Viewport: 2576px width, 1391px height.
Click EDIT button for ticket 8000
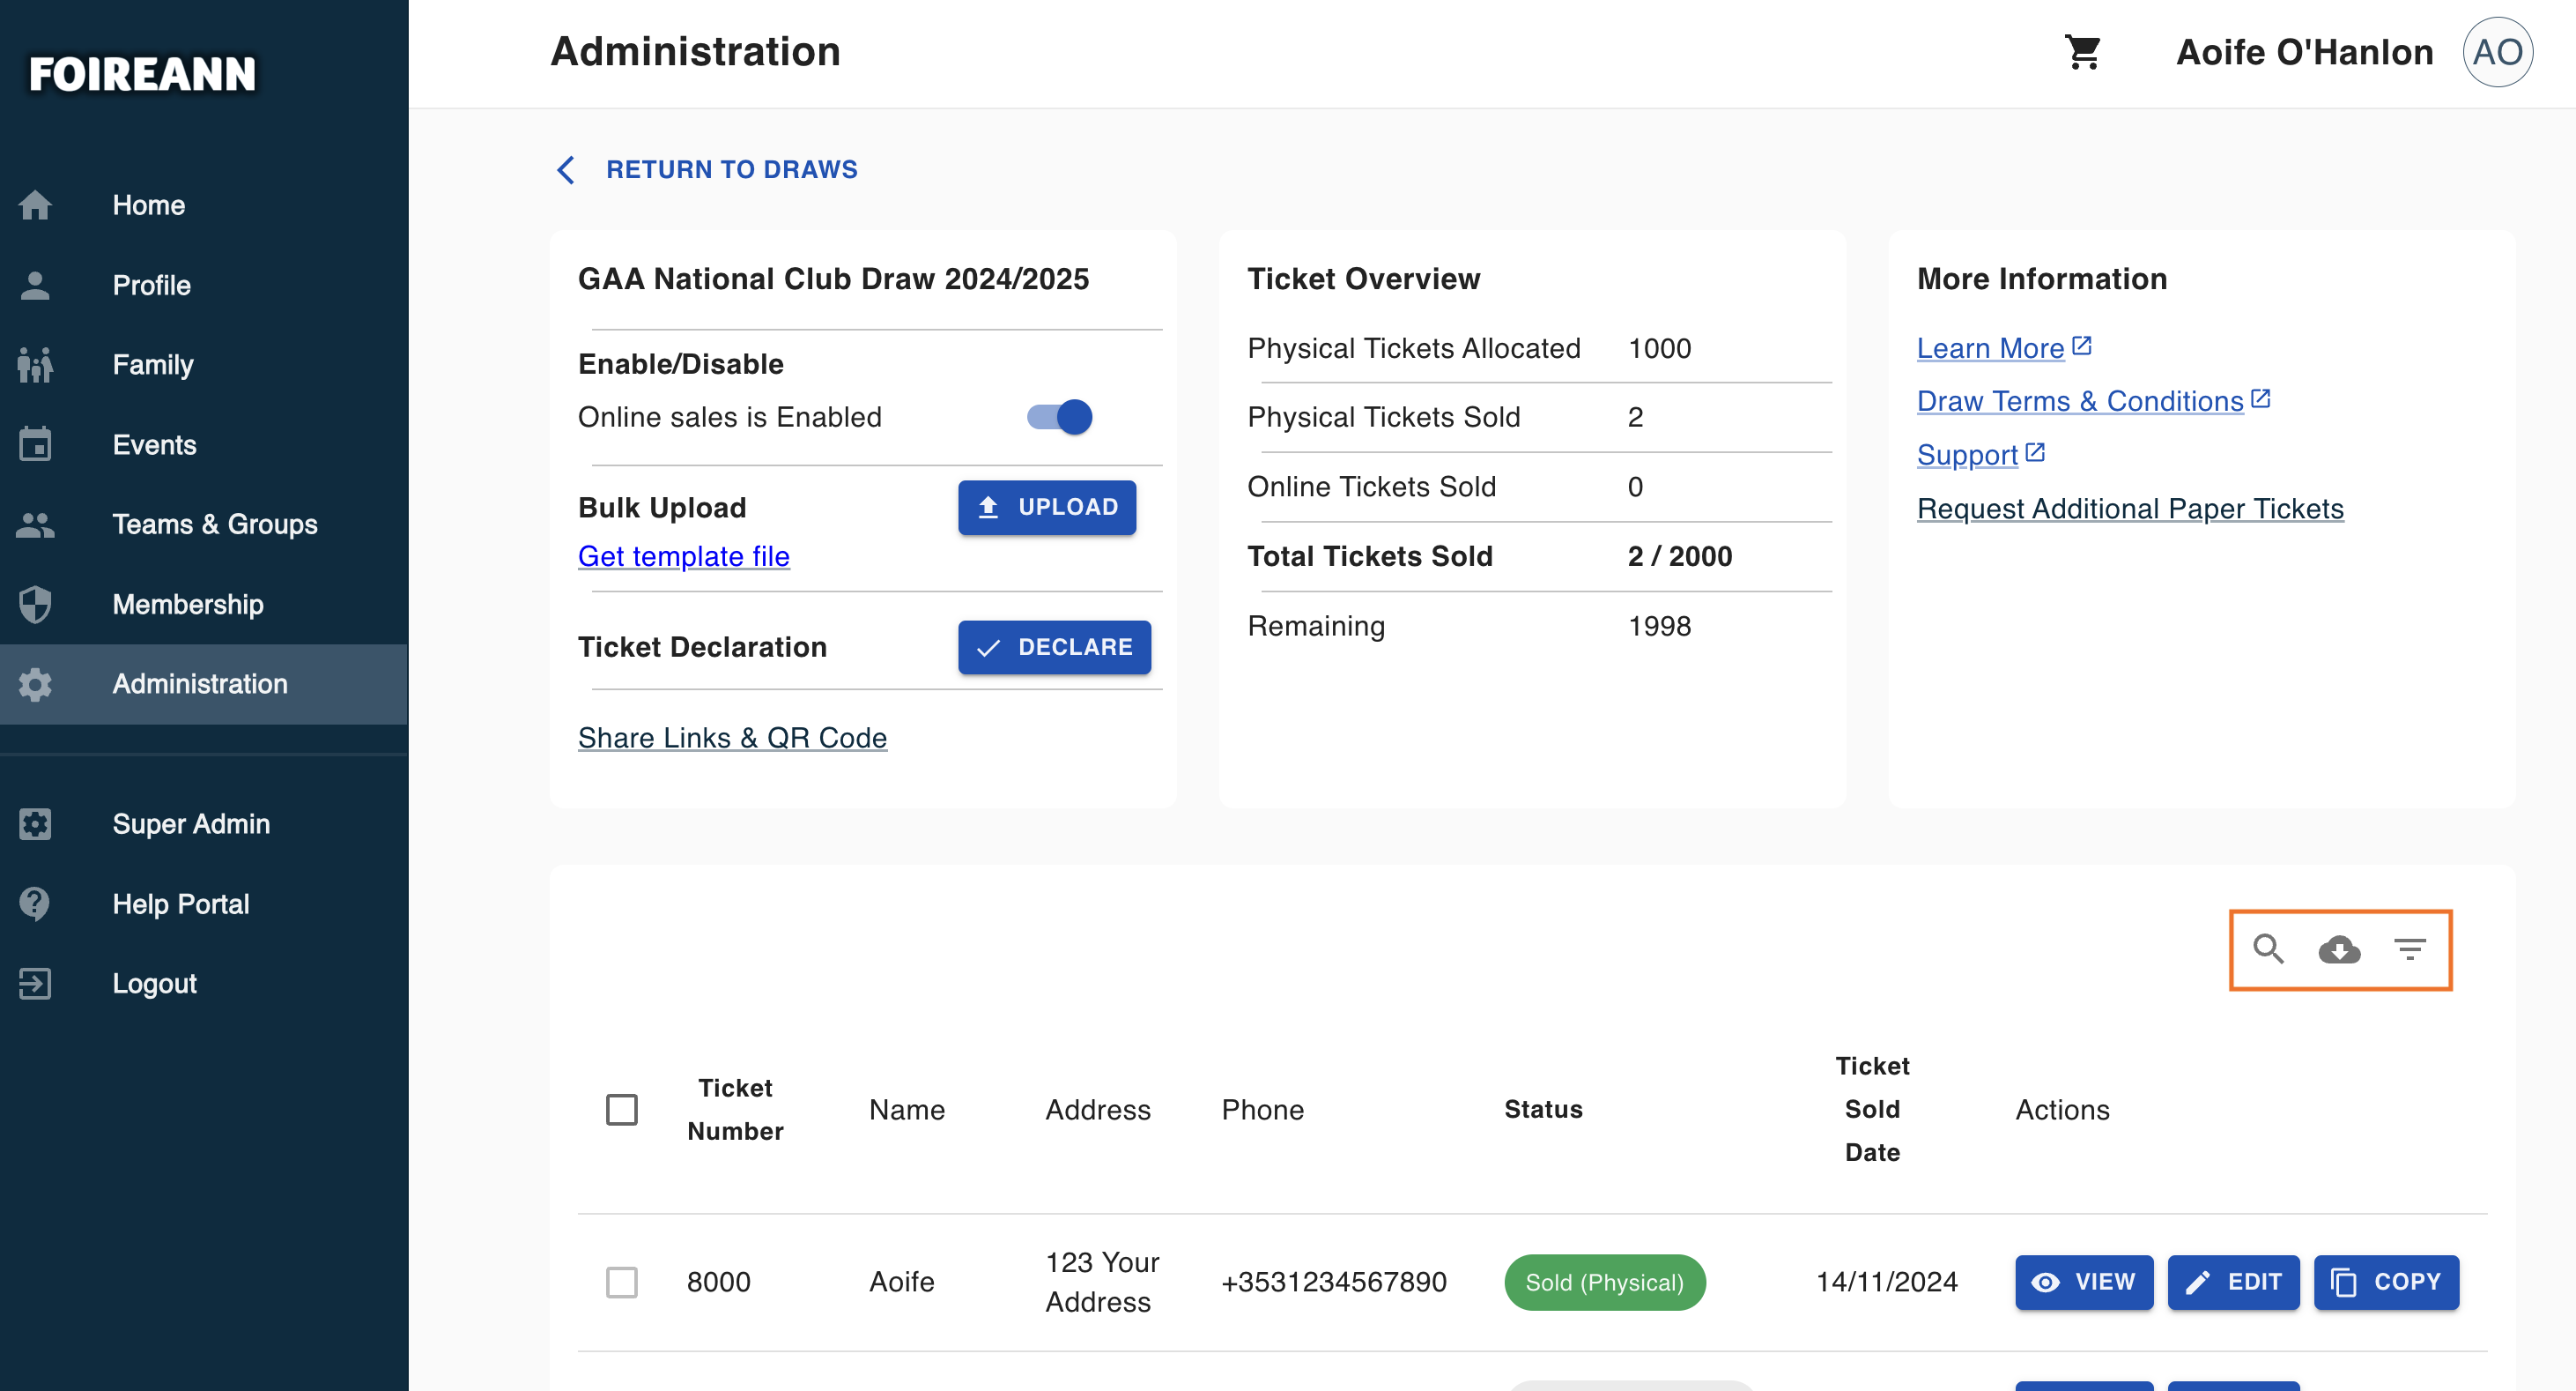(x=2233, y=1282)
